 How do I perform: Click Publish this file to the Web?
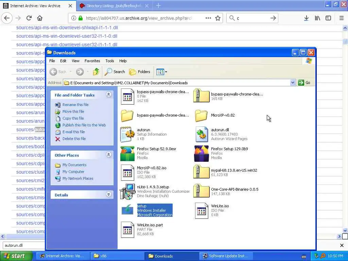pyautogui.click(x=84, y=125)
